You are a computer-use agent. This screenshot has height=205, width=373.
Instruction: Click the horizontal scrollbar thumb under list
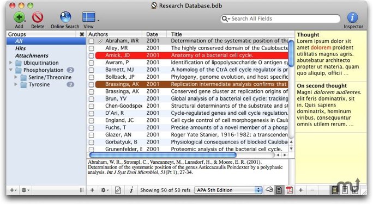[163, 155]
